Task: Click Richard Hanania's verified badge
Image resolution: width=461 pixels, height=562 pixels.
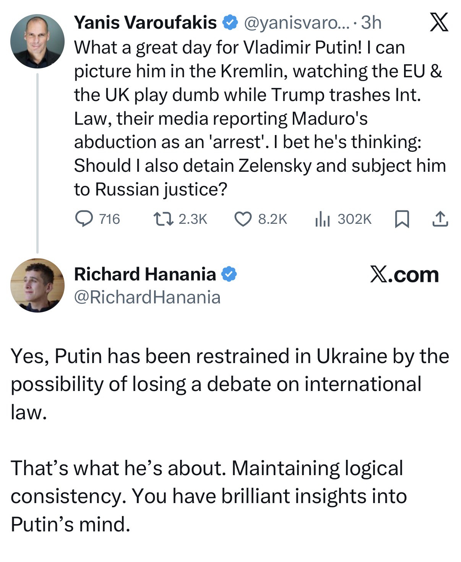Action: pos(229,274)
